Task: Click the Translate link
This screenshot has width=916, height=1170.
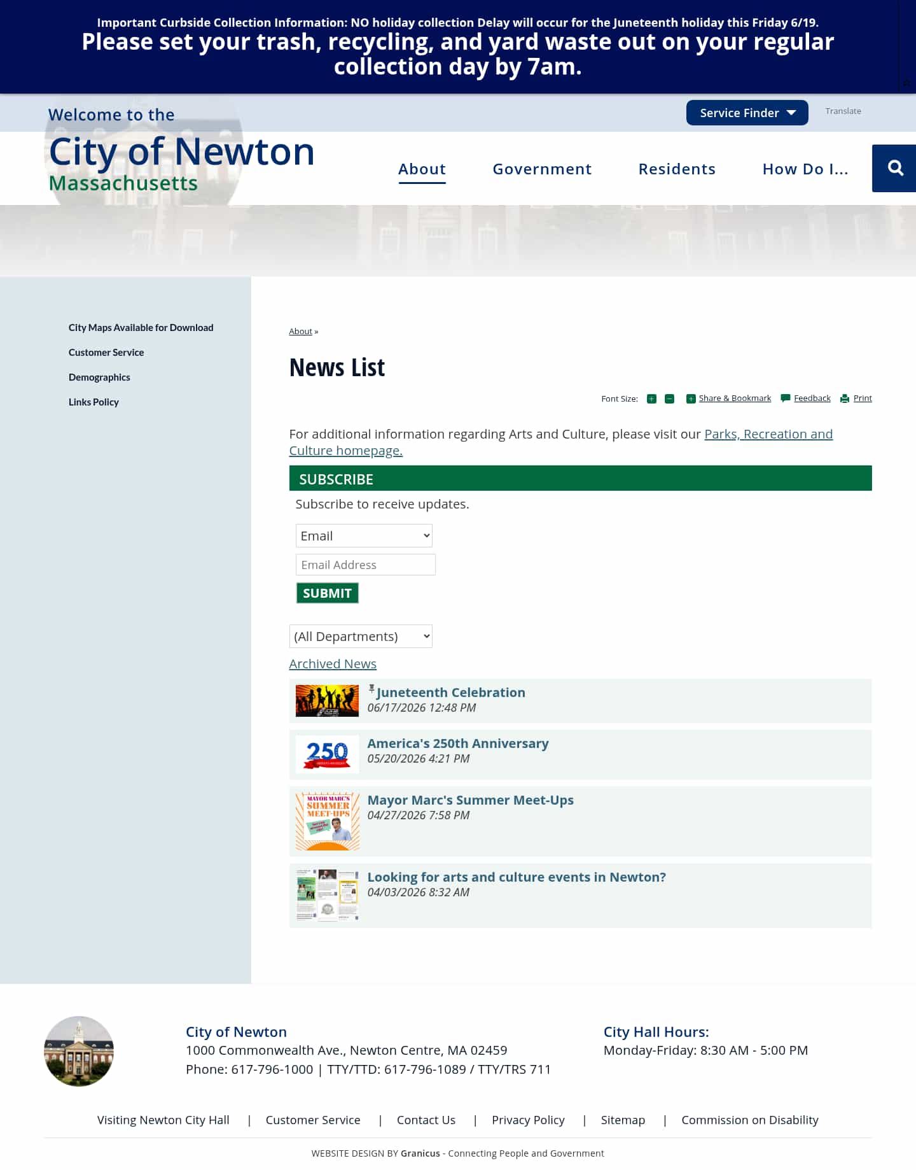Action: point(843,111)
